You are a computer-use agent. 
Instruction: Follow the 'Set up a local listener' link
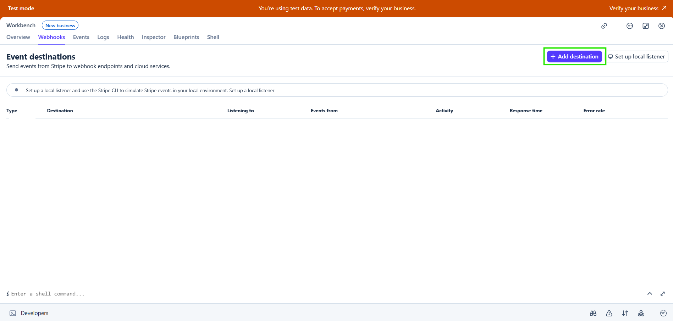tap(252, 91)
